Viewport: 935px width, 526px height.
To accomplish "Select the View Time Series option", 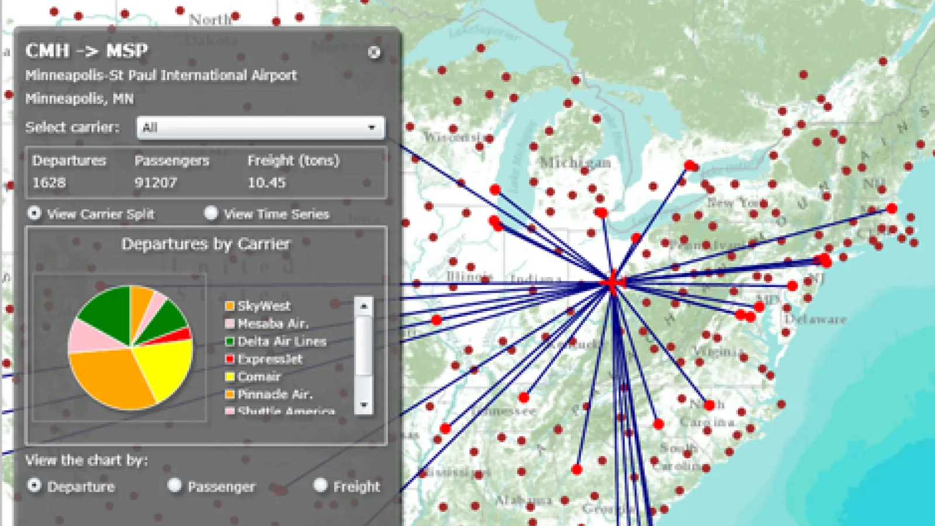I will click(x=211, y=213).
